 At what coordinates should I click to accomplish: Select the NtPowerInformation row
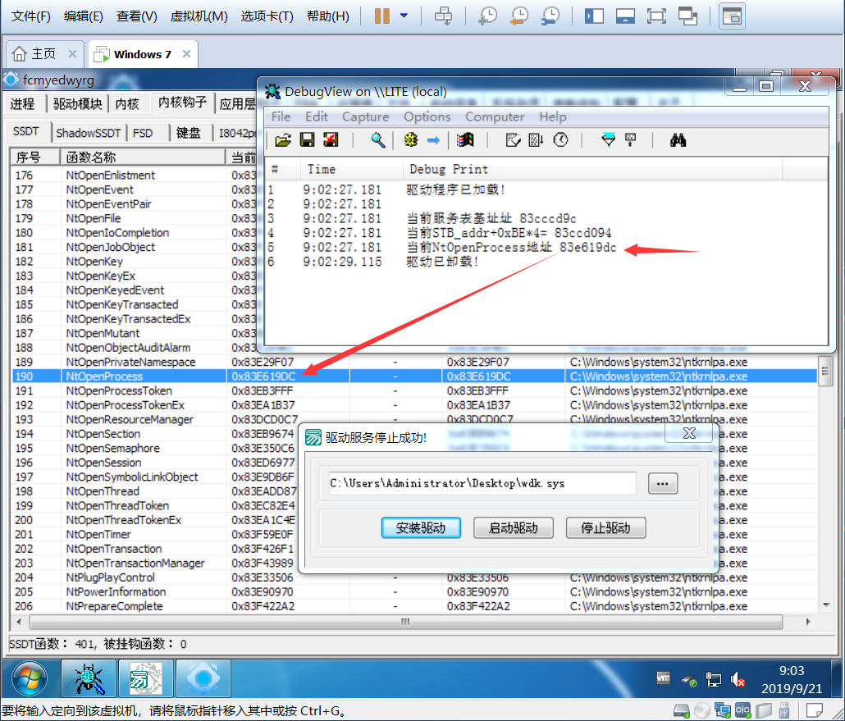413,591
